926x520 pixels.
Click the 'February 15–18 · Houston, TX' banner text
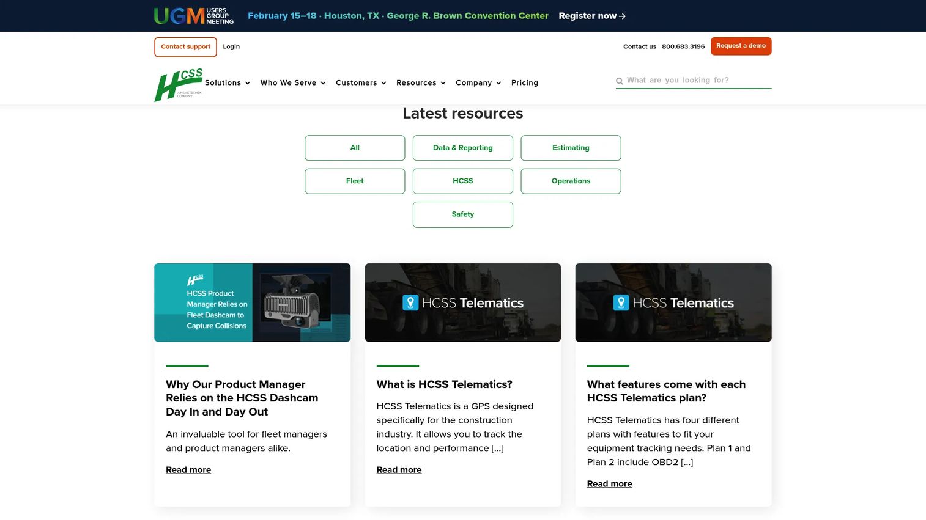tap(398, 16)
